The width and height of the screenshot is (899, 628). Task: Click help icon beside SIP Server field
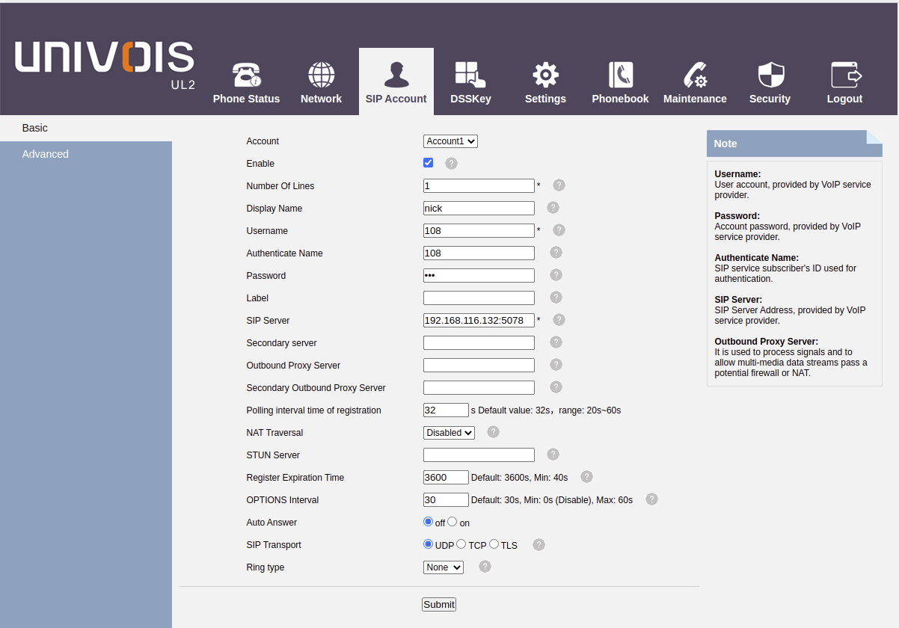(559, 320)
